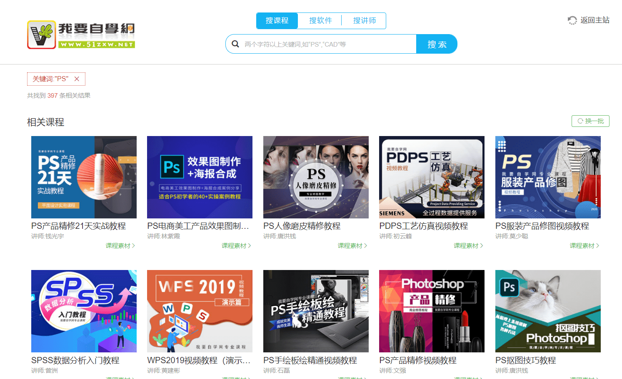Click instructor name 讲师:黄建彬

pyautogui.click(x=164, y=371)
